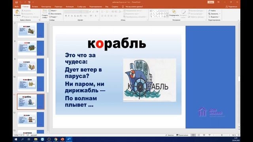This screenshot has width=253, height=142.
Task: Open the Ribbon Display Options icon
Action: [x=218, y=2]
